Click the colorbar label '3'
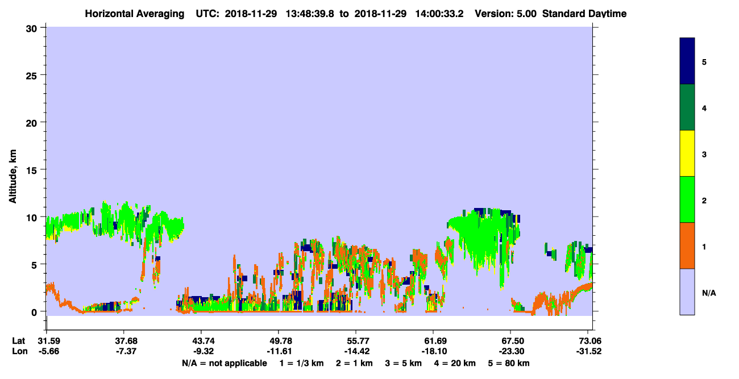The width and height of the screenshot is (739, 379). pos(704,154)
